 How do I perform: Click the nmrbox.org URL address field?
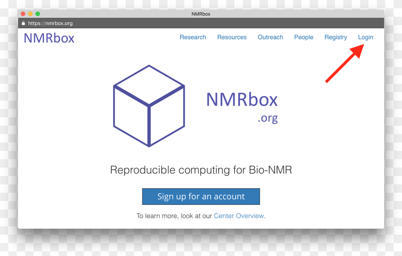[50, 23]
